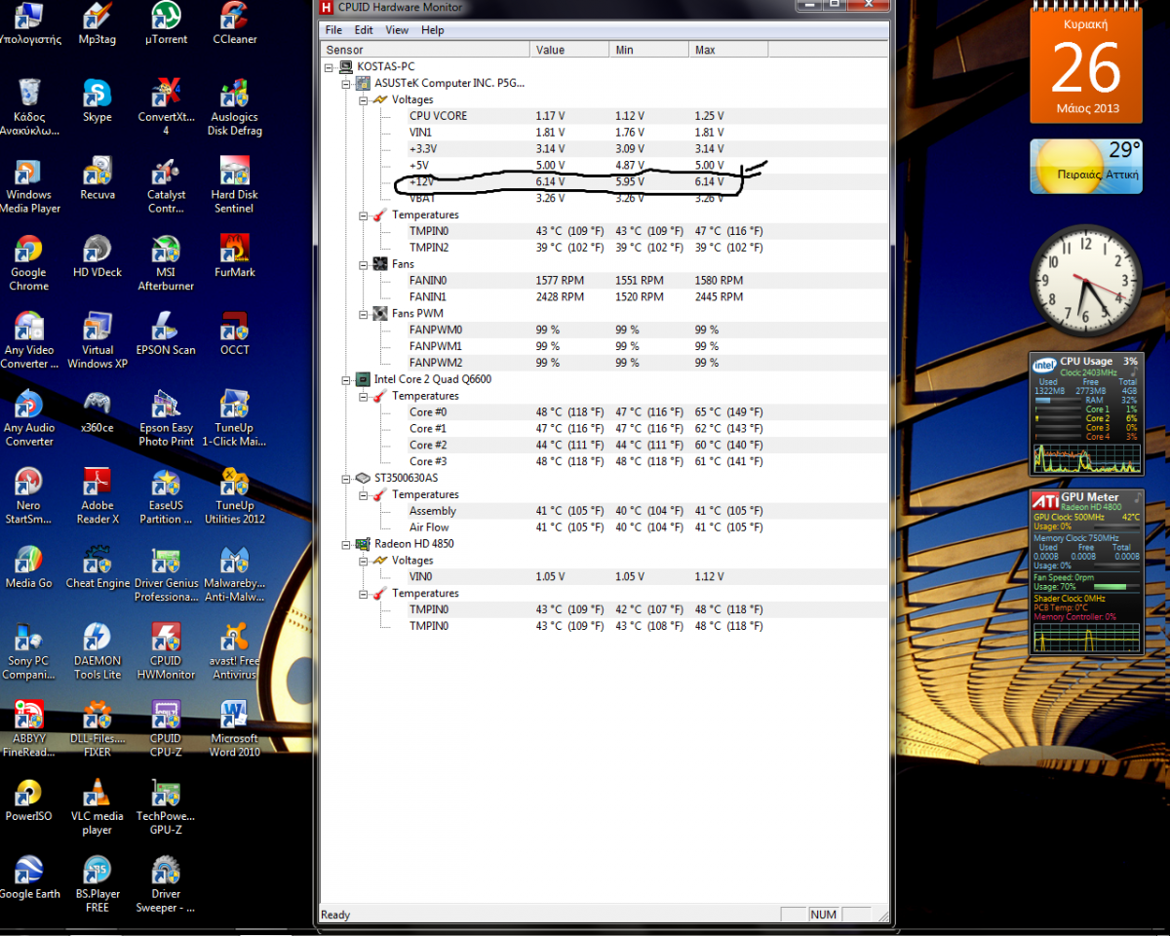Select the +3.3V voltage row
The image size is (1170, 936).
tap(604, 148)
